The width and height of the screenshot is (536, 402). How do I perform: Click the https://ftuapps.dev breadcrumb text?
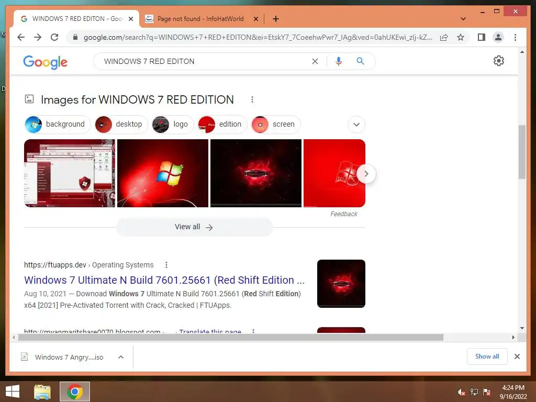pyautogui.click(x=55, y=265)
